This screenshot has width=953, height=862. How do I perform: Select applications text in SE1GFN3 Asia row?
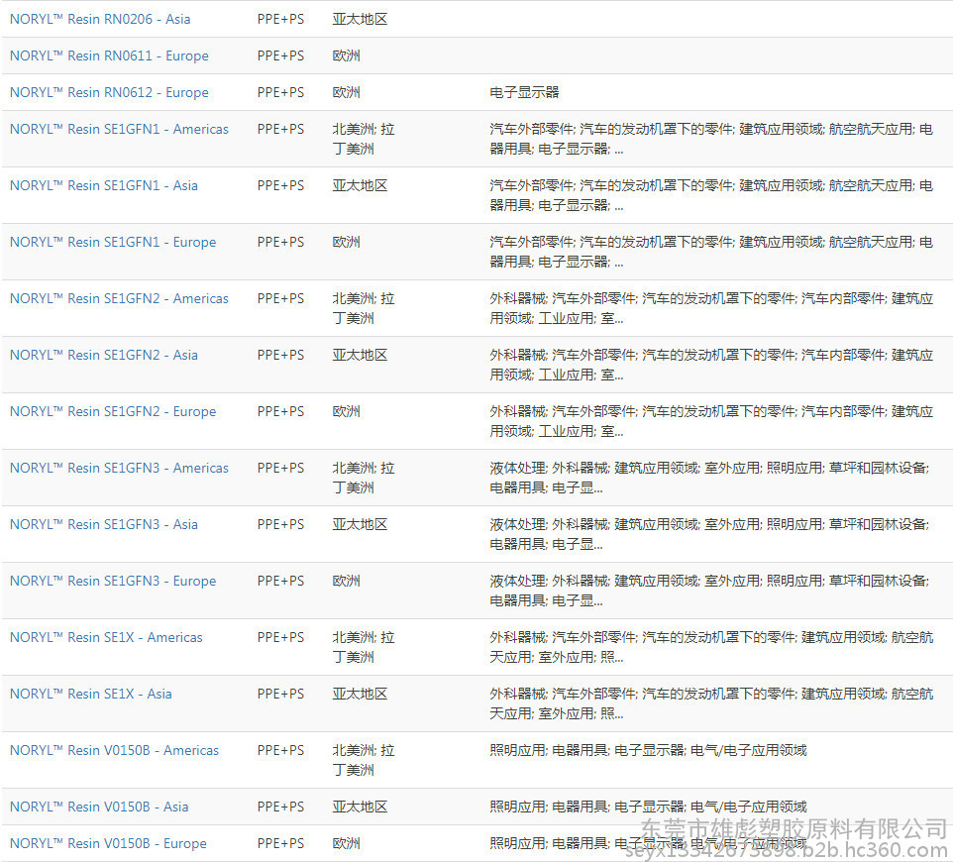[x=709, y=535]
